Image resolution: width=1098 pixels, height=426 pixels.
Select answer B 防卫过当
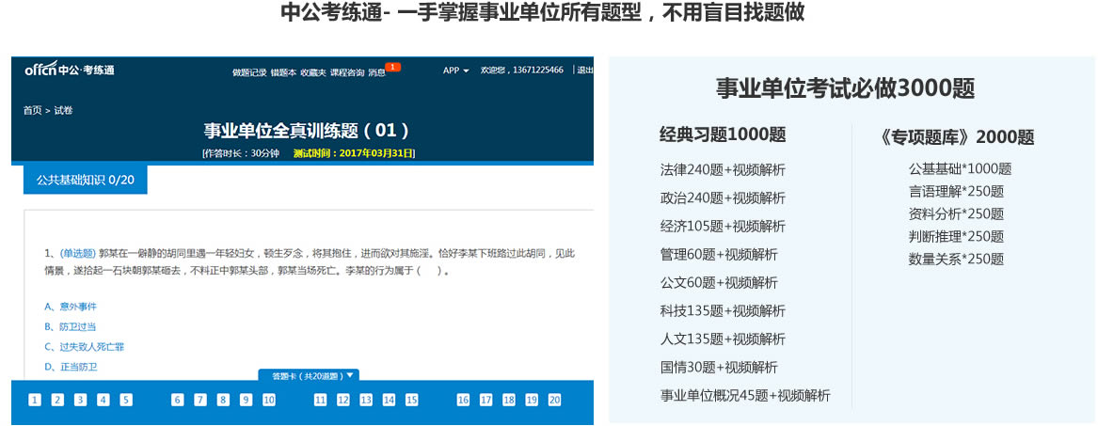tap(71, 326)
